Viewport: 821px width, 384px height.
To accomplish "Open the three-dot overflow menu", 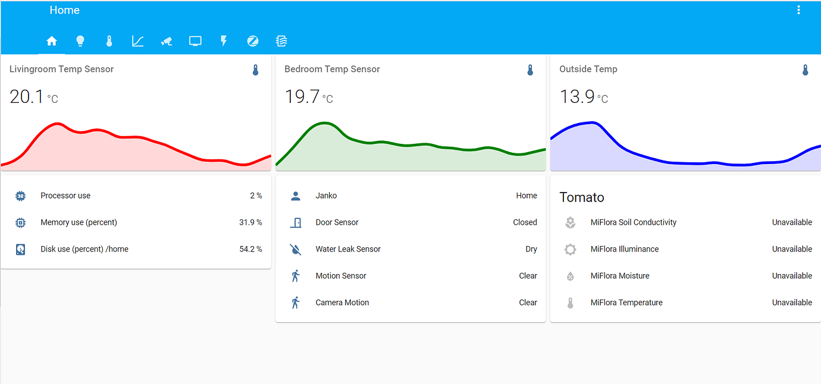I will (x=798, y=10).
